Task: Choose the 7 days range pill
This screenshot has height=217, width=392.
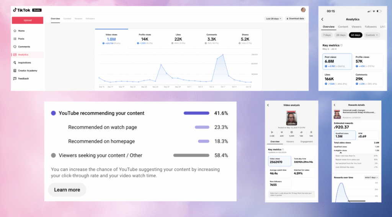Action: (327, 35)
